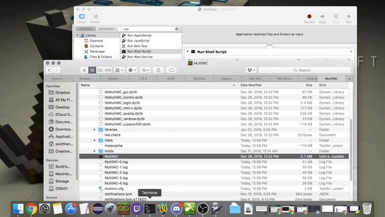Click the Finder file list vertical scrollbar
Screen dimensions: 385x217
pos(351,149)
